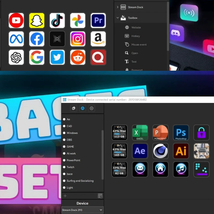The height and width of the screenshot is (214, 214).
Task: Click the Reddit key icon
Action: pyautogui.click(x=78, y=57)
